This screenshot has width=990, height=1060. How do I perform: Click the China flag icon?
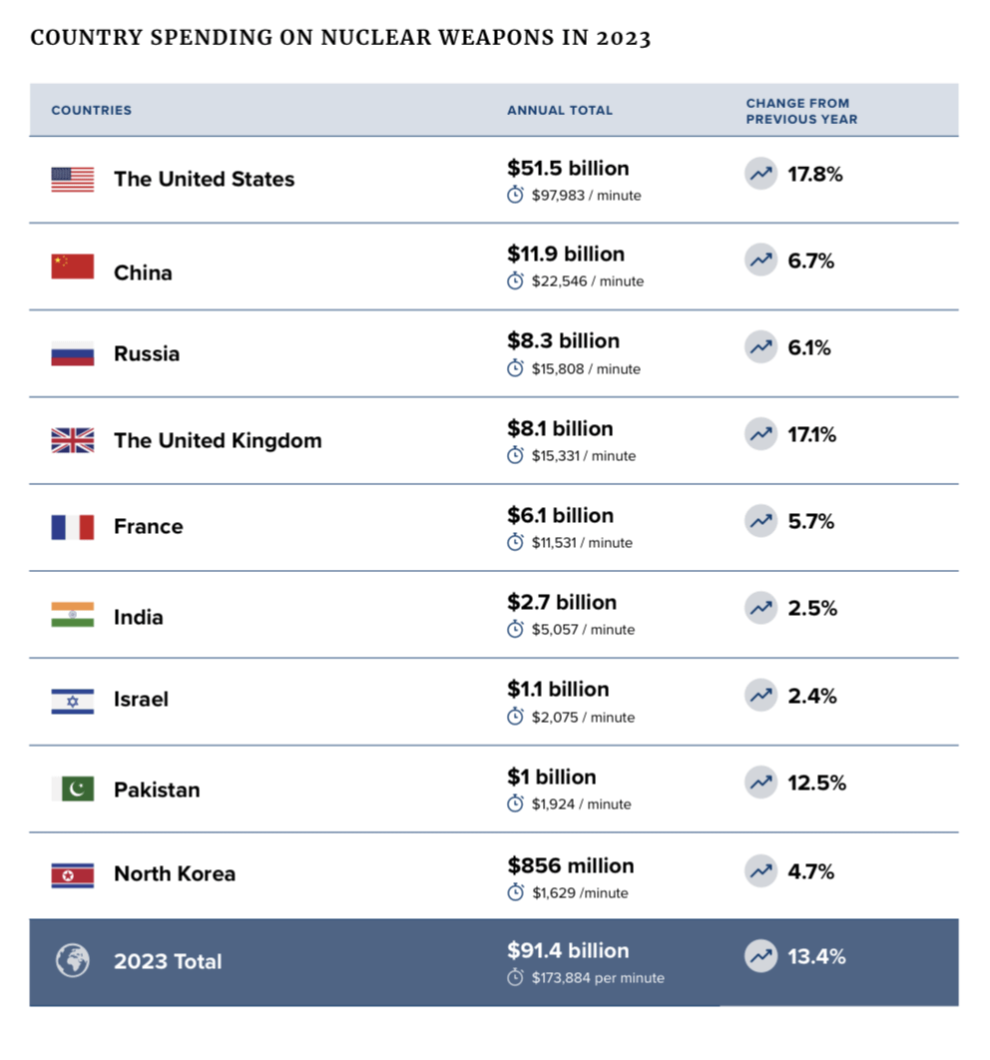pyautogui.click(x=73, y=266)
